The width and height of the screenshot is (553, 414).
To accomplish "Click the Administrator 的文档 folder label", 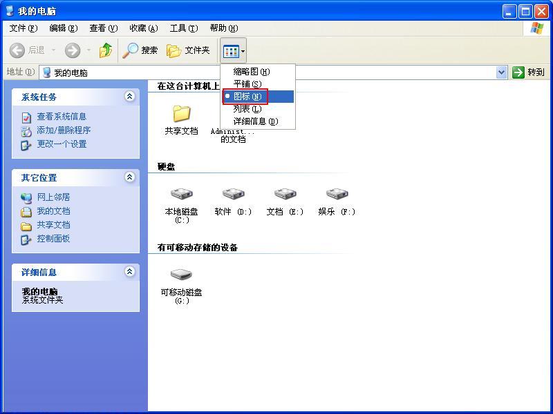I will 233,135.
